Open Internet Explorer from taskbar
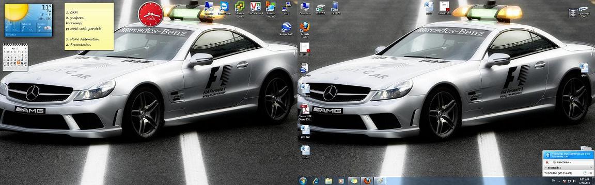This screenshot has height=185, width=595. coord(316,181)
